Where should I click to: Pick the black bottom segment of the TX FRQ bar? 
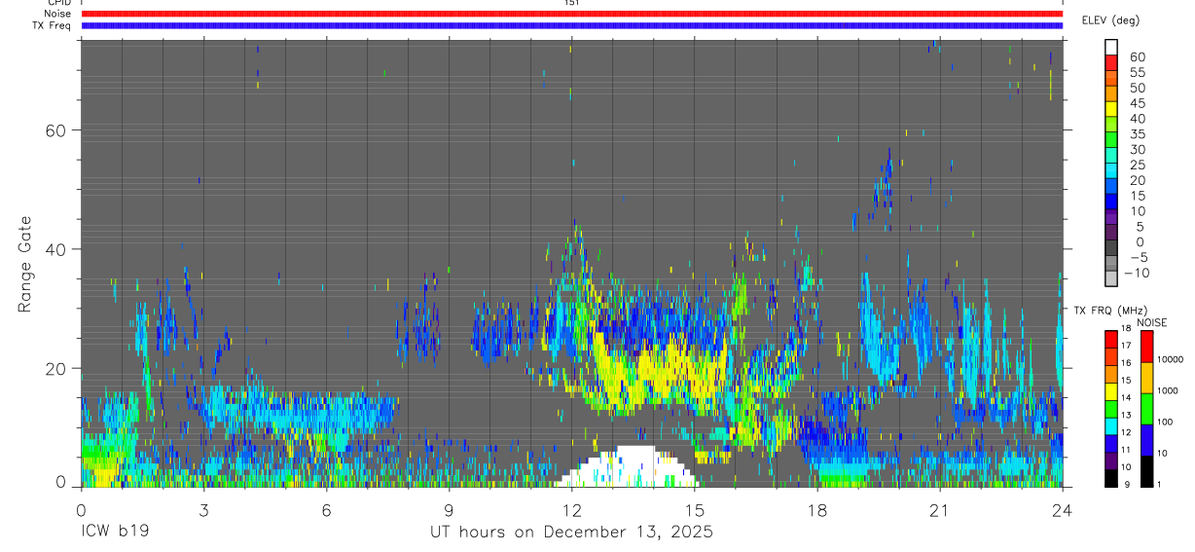point(1111,477)
